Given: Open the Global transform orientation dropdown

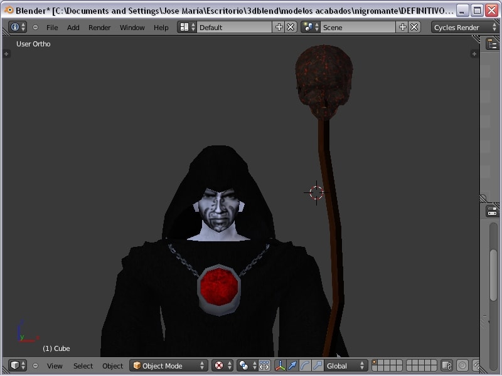Looking at the screenshot, I should [345, 365].
